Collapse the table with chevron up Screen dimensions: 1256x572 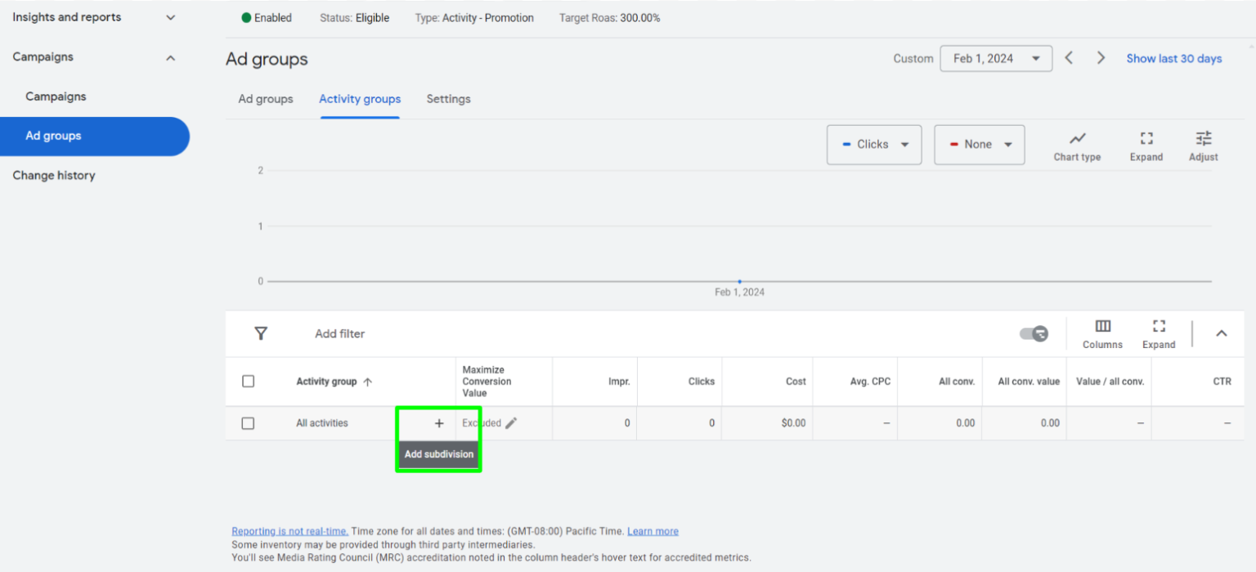click(1221, 333)
